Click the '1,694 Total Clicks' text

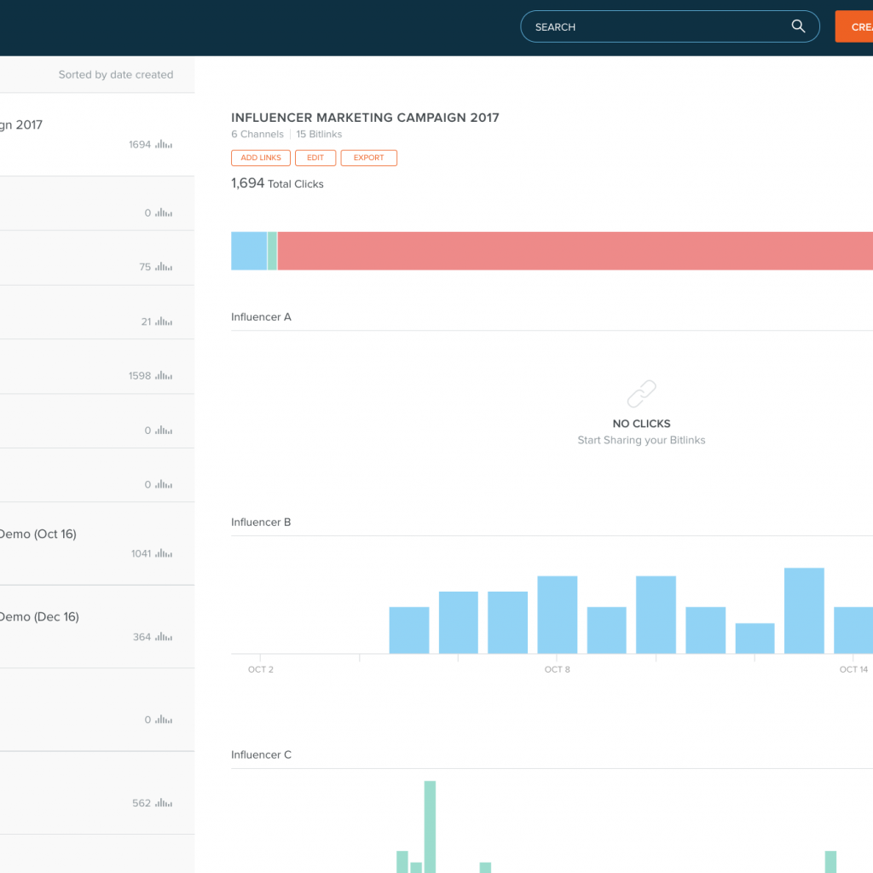point(277,183)
